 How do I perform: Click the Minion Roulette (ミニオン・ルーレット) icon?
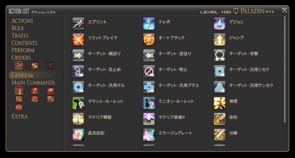point(149,103)
